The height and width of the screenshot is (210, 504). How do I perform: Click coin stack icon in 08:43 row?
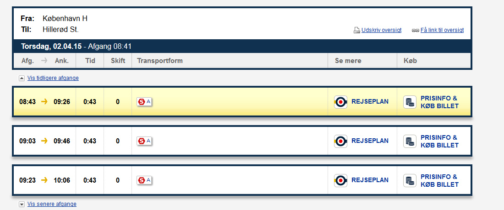tap(410, 102)
